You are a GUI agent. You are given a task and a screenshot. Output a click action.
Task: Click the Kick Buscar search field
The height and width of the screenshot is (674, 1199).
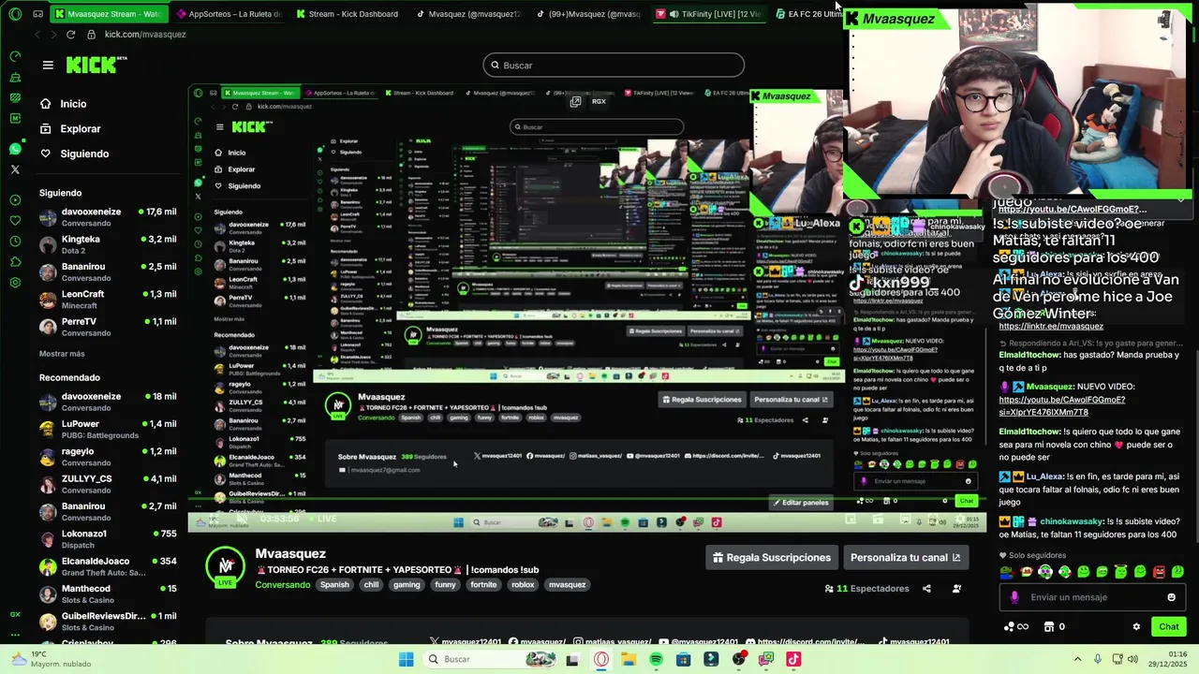pyautogui.click(x=614, y=65)
